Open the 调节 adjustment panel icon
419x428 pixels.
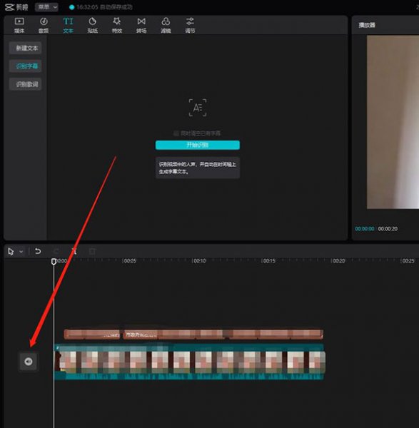(190, 25)
